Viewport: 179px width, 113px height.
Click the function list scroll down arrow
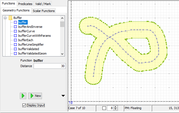tap(62, 54)
